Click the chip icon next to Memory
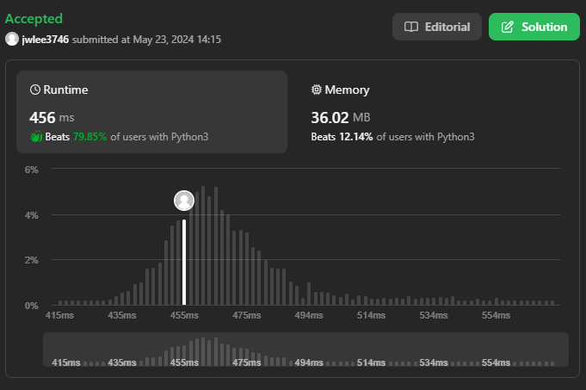 pos(317,90)
